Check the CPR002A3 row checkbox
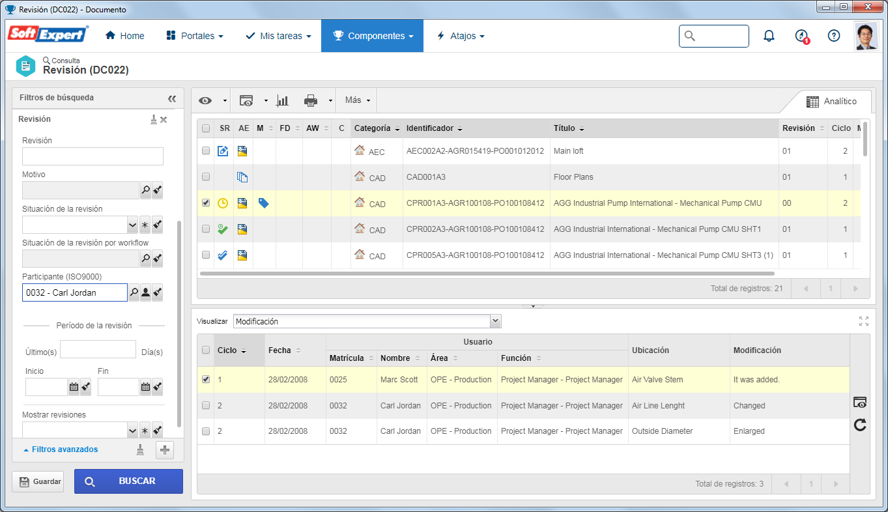Screen dimensions: 888x512 [x=206, y=229]
